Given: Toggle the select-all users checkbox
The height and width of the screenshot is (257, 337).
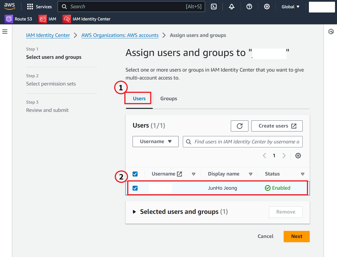Looking at the screenshot, I should pos(135,174).
